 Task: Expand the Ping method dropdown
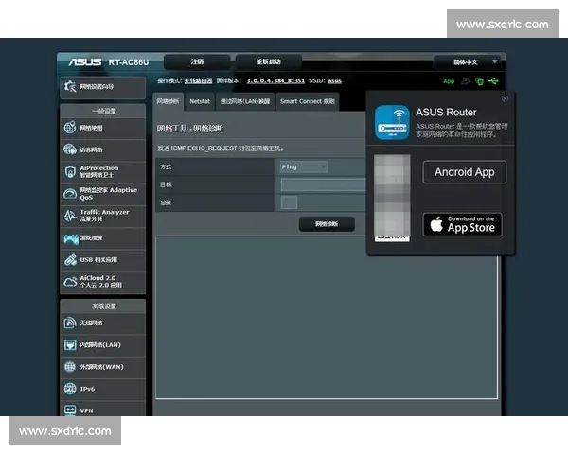(304, 166)
